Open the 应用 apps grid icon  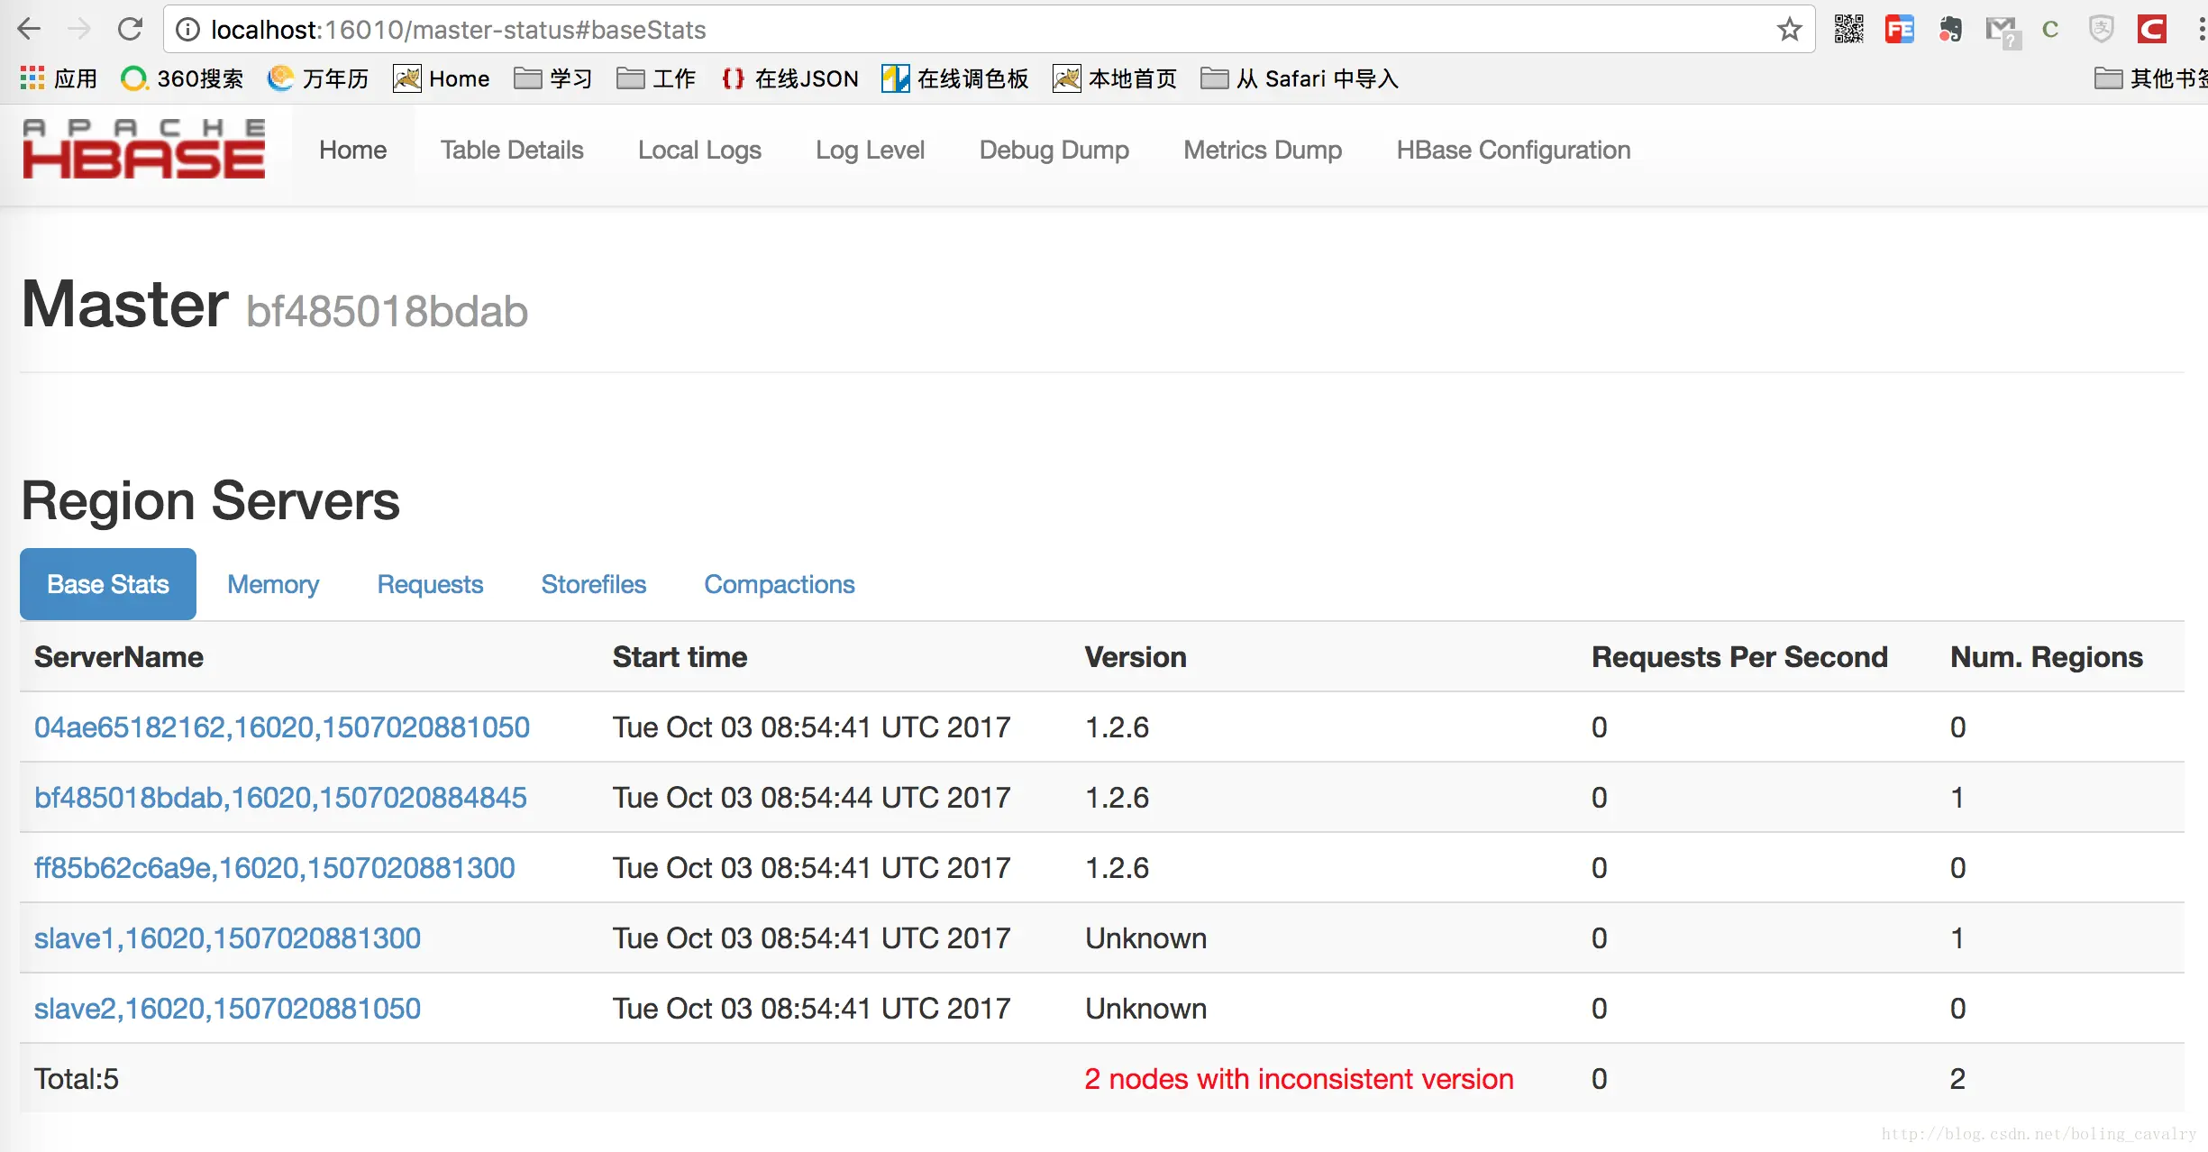tap(32, 78)
